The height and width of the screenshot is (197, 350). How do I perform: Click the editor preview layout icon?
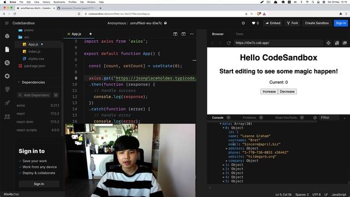point(184,34)
